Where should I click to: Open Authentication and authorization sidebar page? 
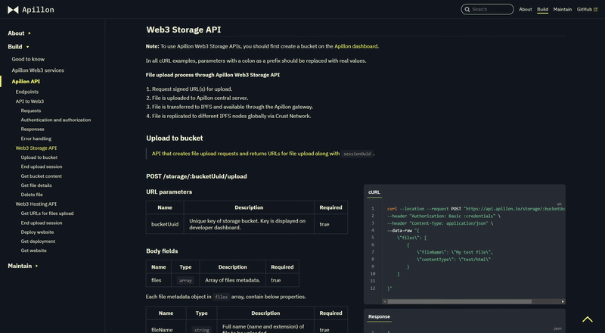56,120
